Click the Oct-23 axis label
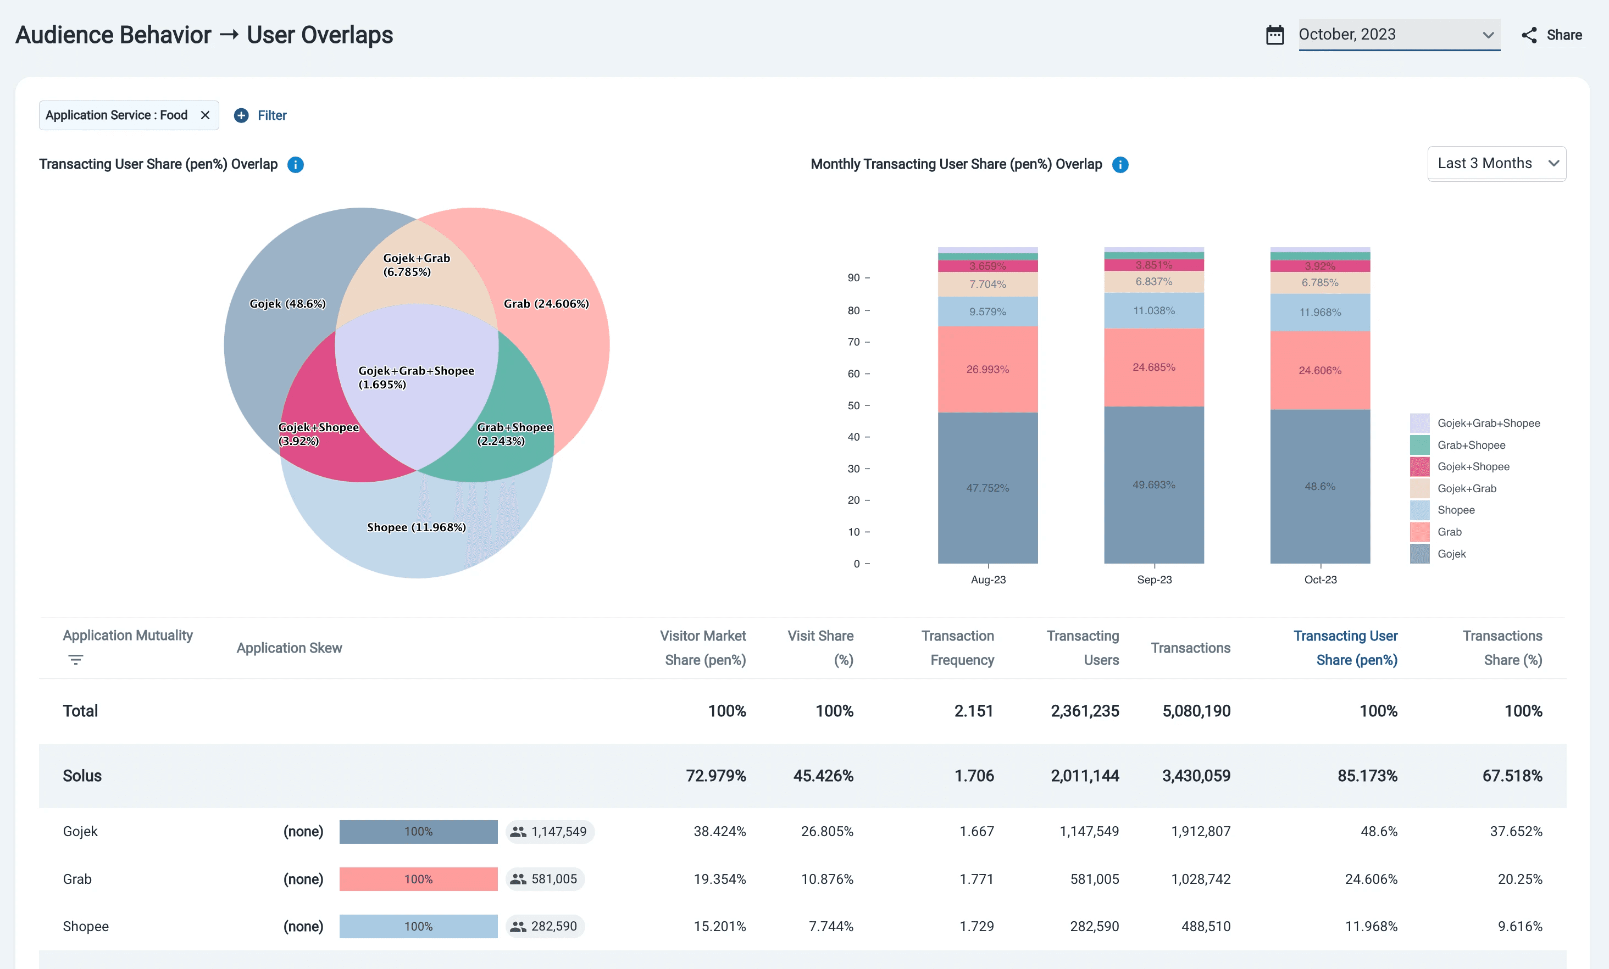This screenshot has height=969, width=1609. coord(1321,580)
